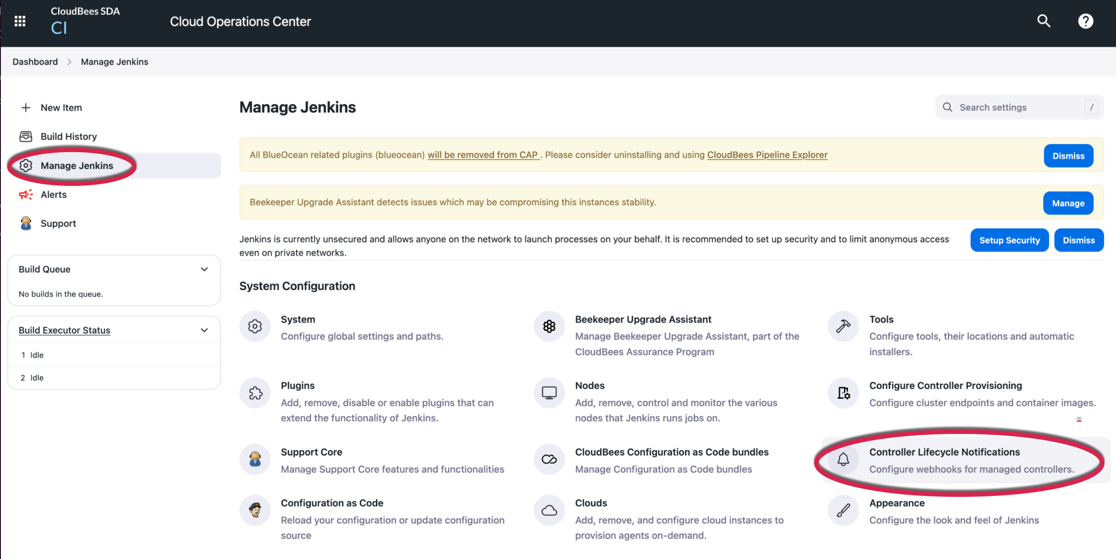Click the Alerts megaphone icon
The height and width of the screenshot is (559, 1116).
26,194
